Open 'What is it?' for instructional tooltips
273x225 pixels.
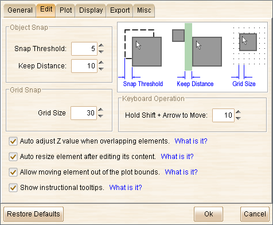[126, 188]
